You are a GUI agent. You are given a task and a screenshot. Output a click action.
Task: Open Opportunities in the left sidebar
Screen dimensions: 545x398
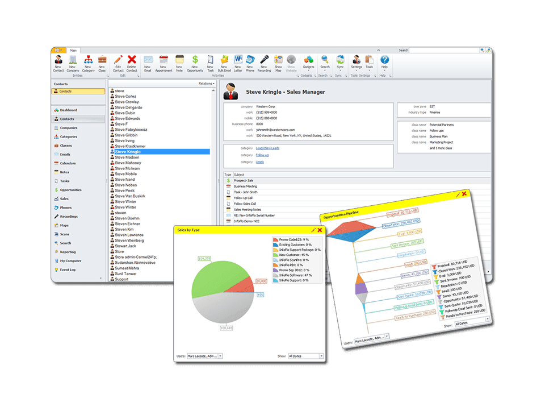click(71, 190)
